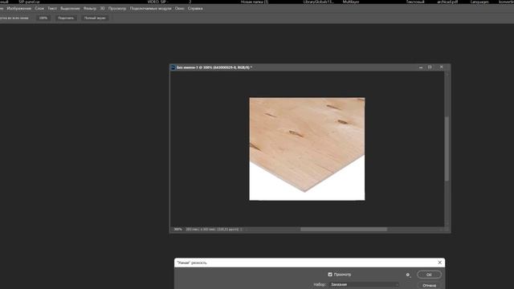This screenshot has height=289, width=514.
Task: Click the horizontal scrollbar of document window
Action: click(x=344, y=230)
